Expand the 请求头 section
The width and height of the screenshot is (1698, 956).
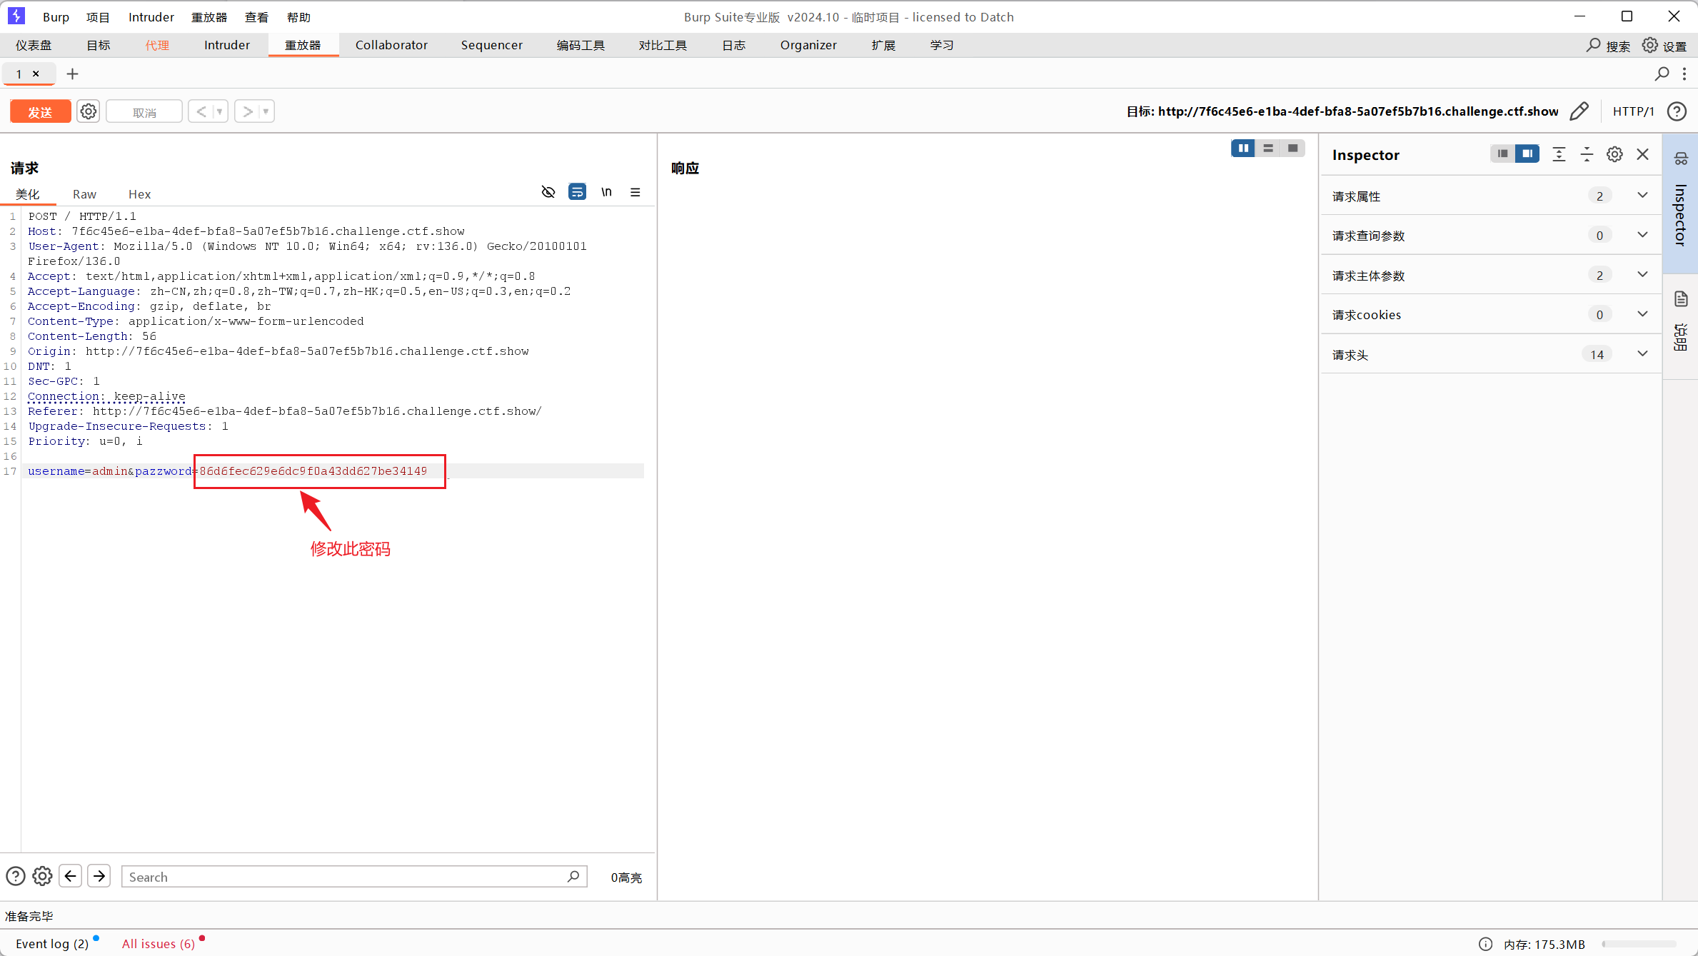point(1642,354)
